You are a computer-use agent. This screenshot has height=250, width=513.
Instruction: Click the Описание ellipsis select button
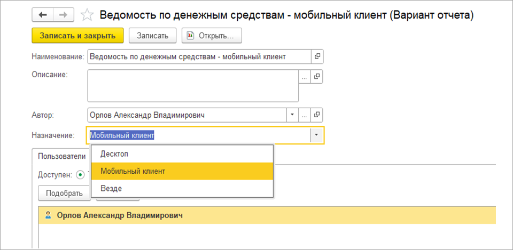tap(305, 77)
